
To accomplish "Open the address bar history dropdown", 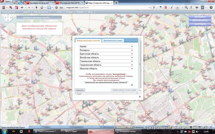I will (x=149, y=8).
